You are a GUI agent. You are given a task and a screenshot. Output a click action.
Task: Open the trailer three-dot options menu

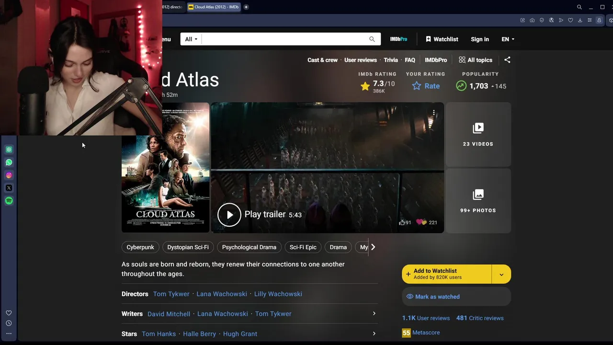coord(434,113)
